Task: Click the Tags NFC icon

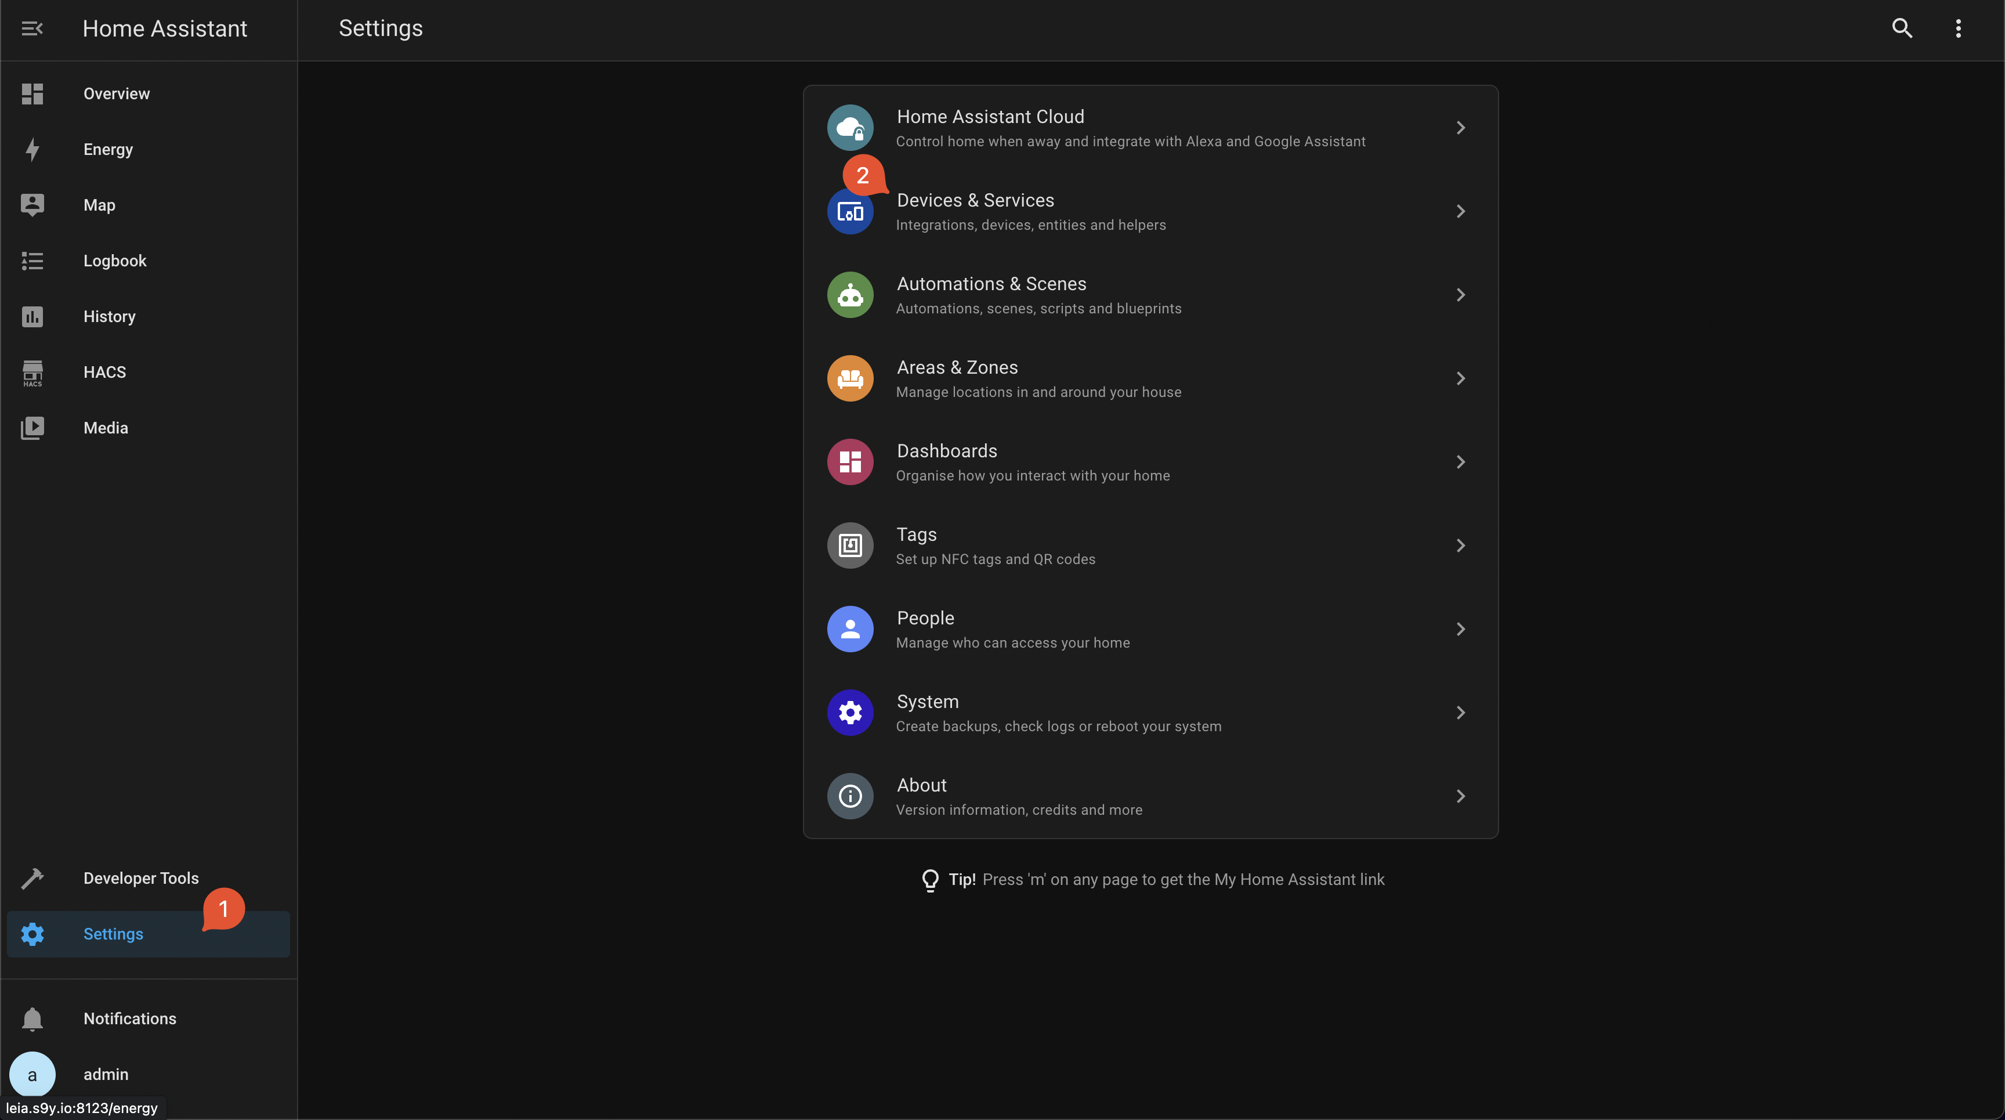Action: 850,545
